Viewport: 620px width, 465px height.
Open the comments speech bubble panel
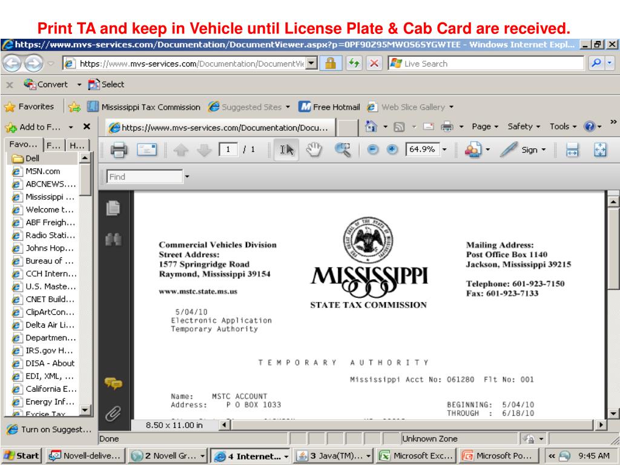point(113,383)
